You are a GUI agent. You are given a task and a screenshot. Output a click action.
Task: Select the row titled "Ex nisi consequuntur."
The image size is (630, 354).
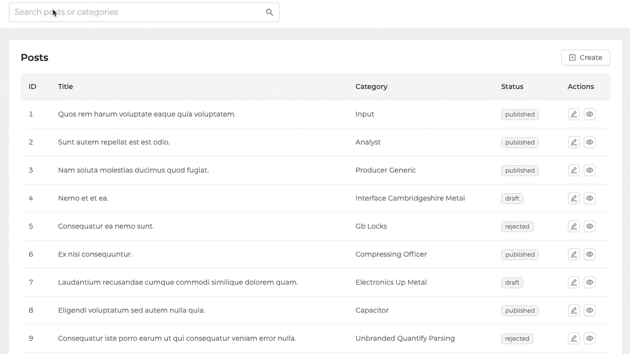point(95,254)
